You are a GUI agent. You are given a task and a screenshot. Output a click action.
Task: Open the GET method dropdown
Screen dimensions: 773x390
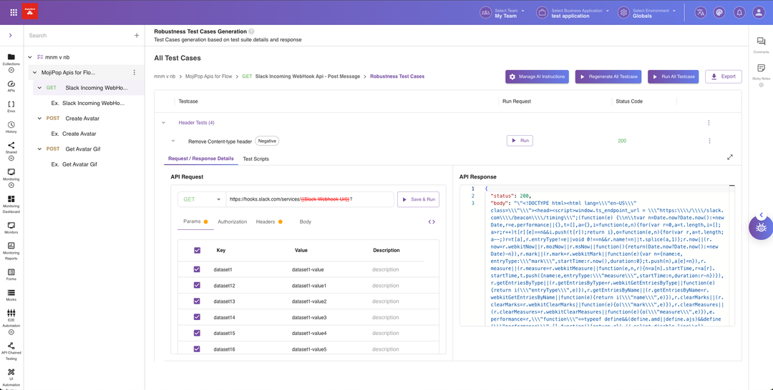click(x=202, y=199)
